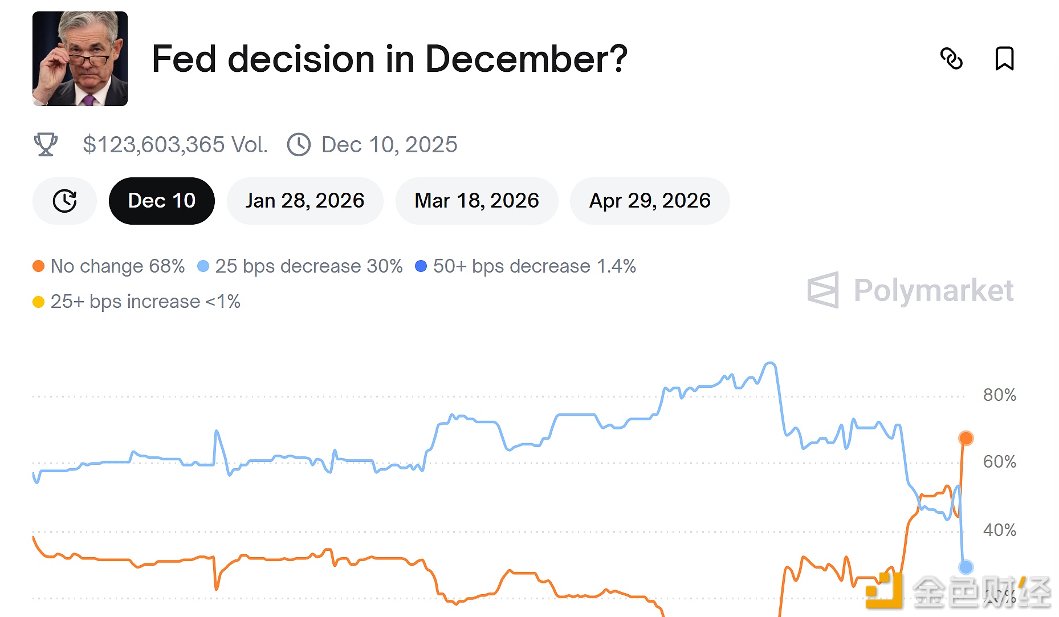Click the 金色财经 watermark logo

tap(958, 590)
